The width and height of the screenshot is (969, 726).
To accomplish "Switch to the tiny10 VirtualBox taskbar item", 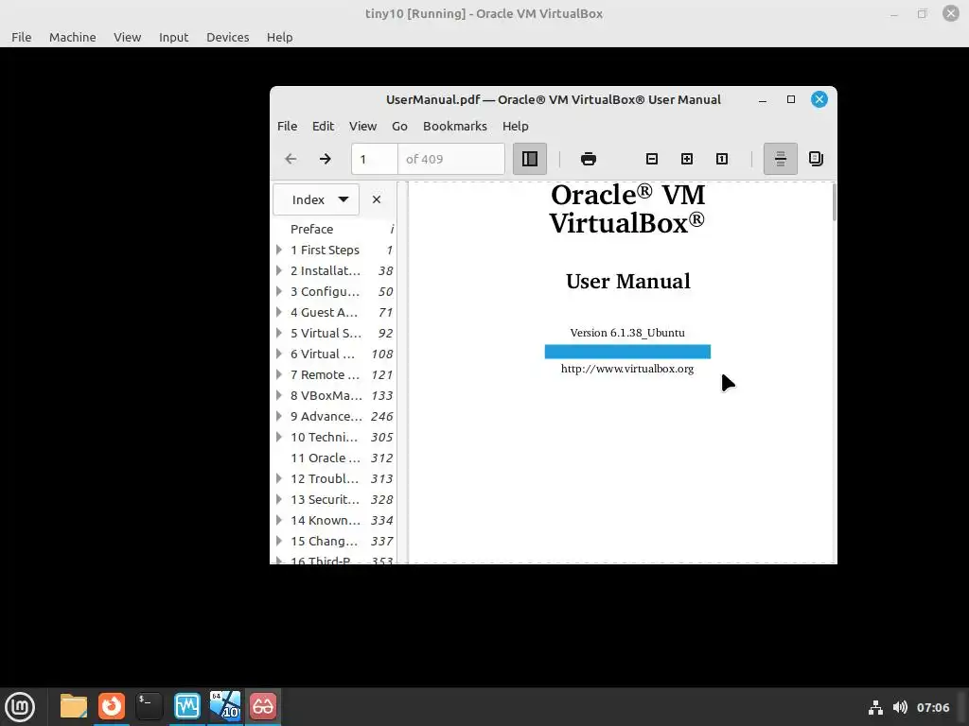I will 225,706.
